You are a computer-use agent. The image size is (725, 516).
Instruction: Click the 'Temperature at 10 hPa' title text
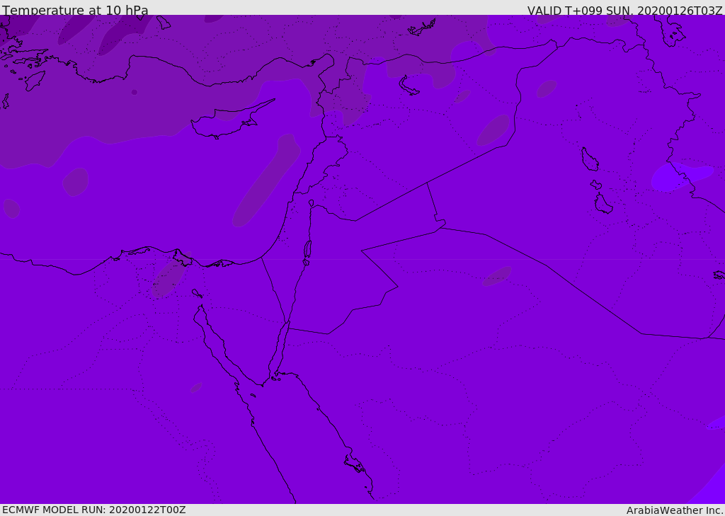(x=75, y=10)
